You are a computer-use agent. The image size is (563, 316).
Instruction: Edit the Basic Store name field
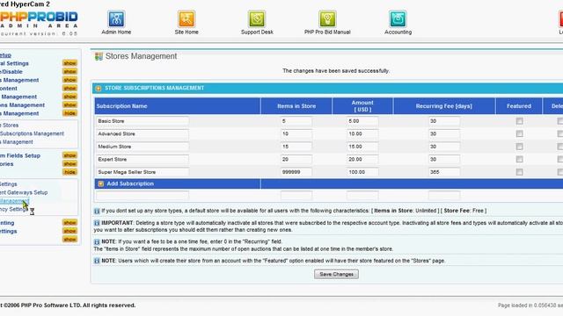143,121
